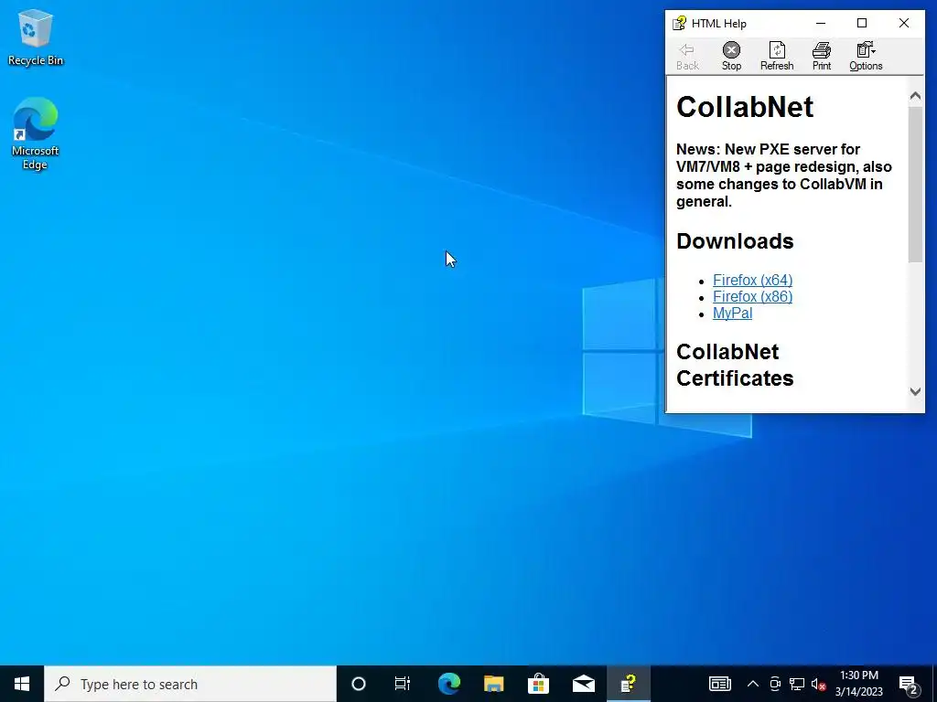Viewport: 937px width, 702px height.
Task: Click the News paragraph about PXE server
Action: (x=784, y=175)
